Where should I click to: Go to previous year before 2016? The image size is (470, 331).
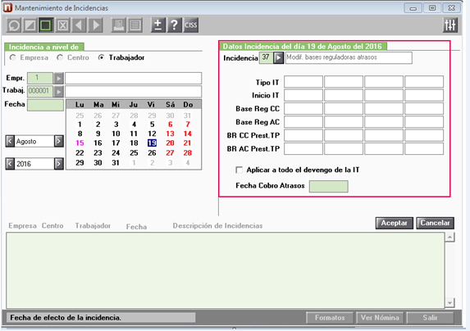[10, 164]
